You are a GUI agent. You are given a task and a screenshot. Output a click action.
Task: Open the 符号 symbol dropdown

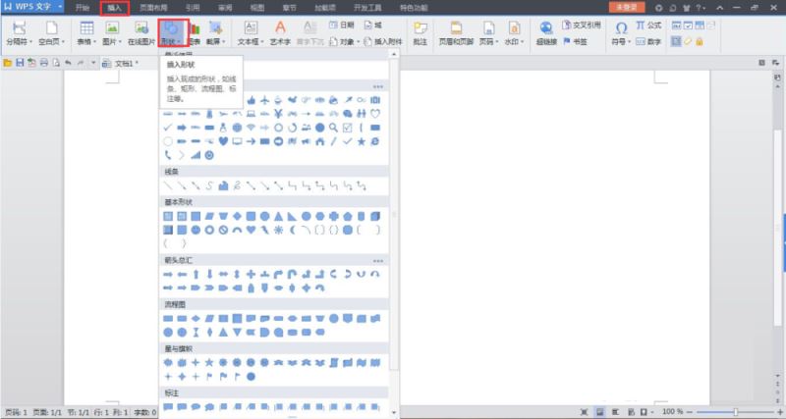621,33
